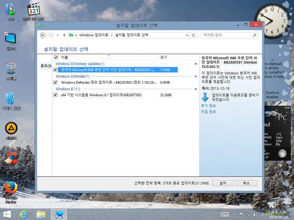Click the weather gadget moon icon
This screenshot has height=220, width=294.
(282, 154)
